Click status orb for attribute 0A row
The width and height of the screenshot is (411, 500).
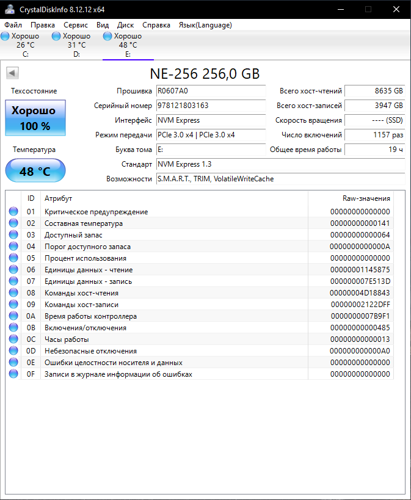point(13,316)
